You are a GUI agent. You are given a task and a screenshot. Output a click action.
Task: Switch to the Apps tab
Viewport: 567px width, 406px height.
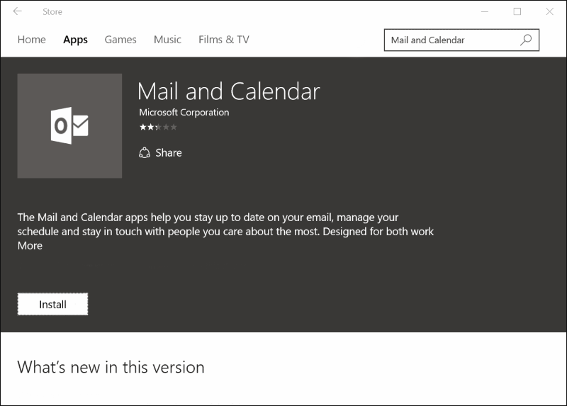pos(75,40)
